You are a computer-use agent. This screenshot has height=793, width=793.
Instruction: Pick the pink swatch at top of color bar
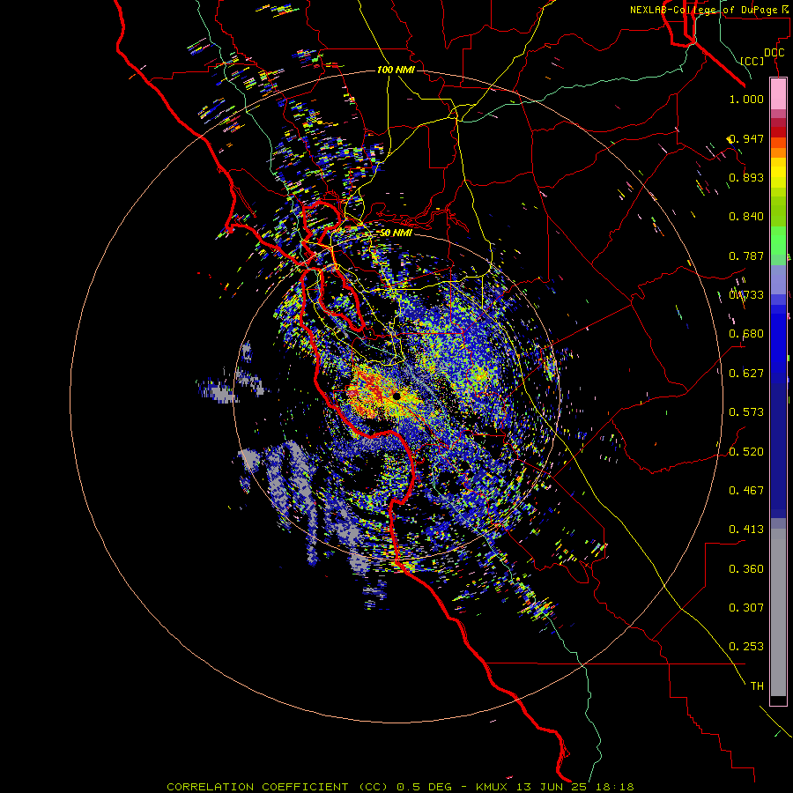(778, 93)
